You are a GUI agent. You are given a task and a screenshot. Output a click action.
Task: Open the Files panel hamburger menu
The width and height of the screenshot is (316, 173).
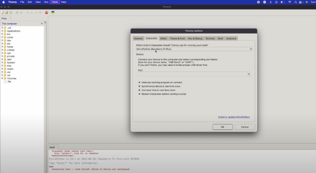coord(42,24)
